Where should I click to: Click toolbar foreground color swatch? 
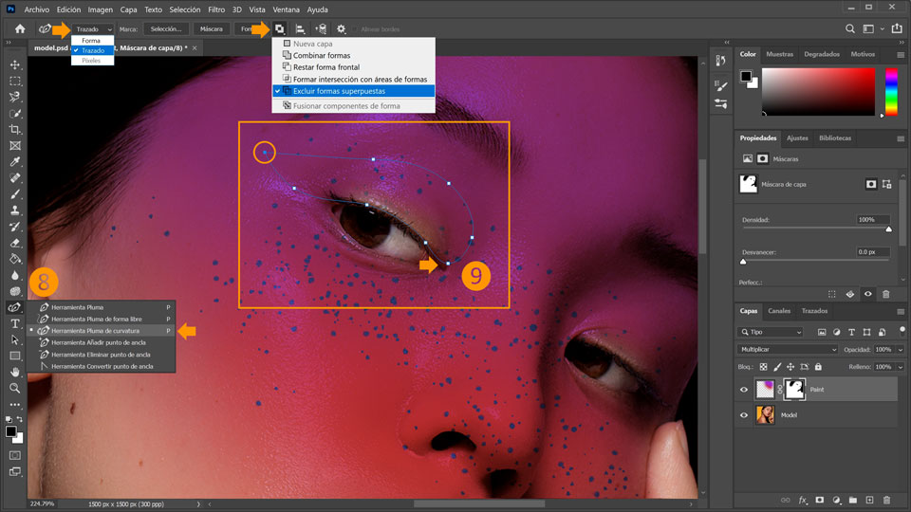pos(10,431)
